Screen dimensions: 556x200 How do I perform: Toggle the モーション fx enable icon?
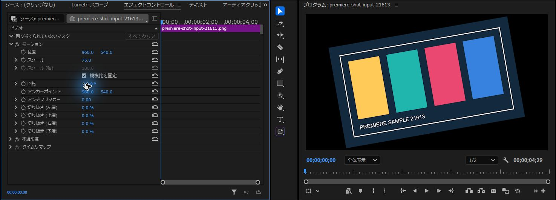point(17,44)
